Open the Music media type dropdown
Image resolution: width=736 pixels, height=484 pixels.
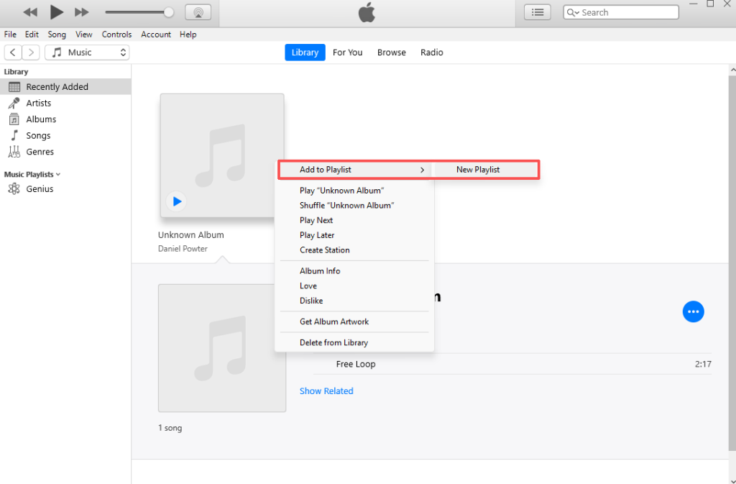tap(87, 52)
